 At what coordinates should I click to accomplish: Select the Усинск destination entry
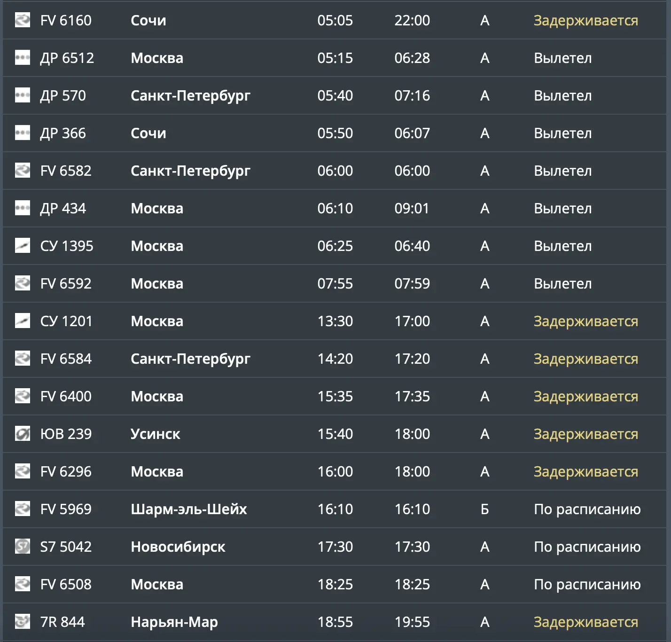pos(156,434)
